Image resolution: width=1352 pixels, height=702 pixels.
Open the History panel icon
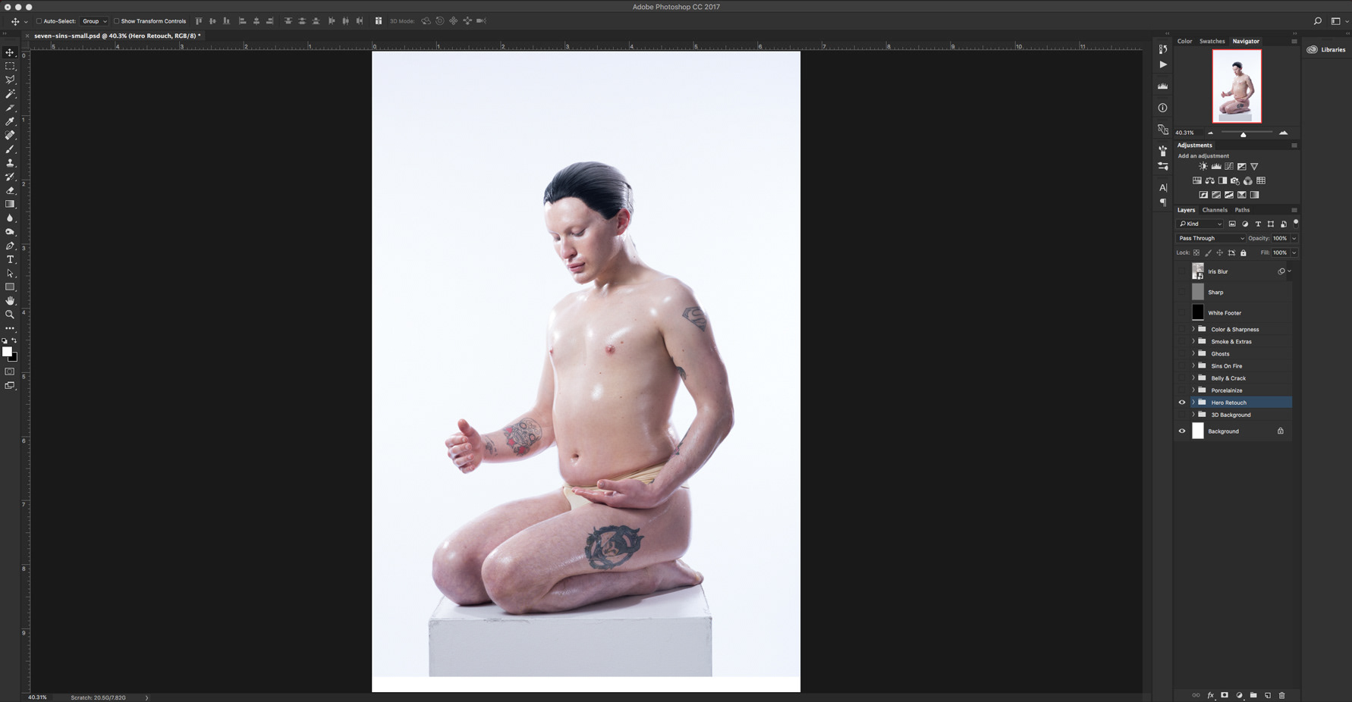point(1162,49)
